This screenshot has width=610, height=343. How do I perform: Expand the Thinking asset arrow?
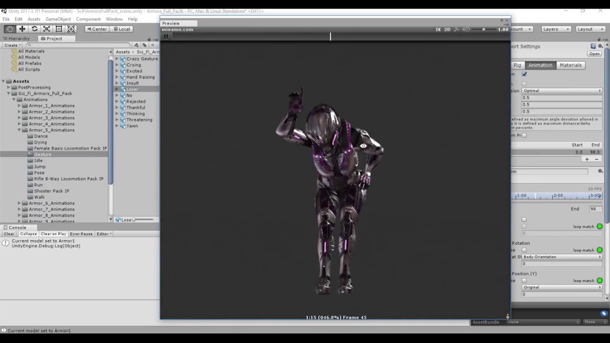coord(117,114)
